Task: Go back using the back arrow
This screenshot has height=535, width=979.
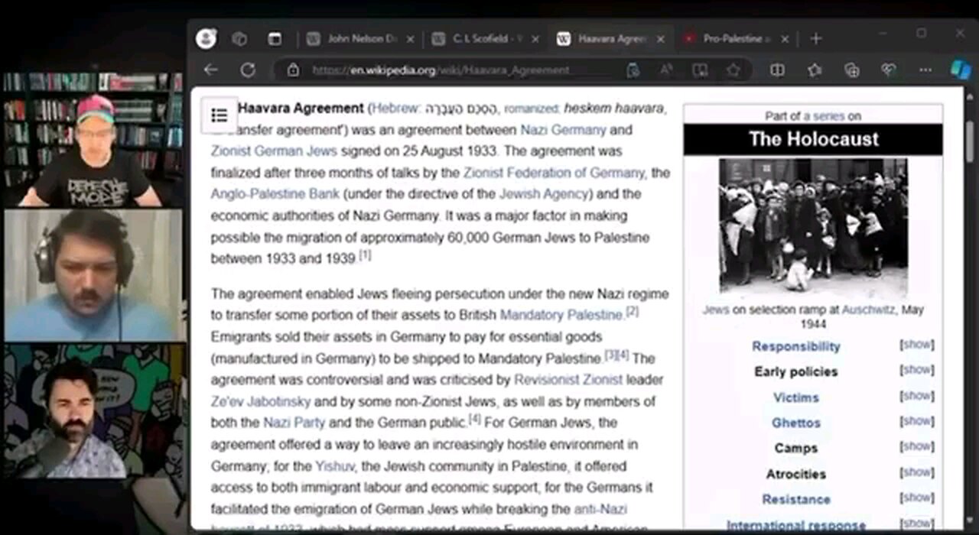Action: coord(211,70)
